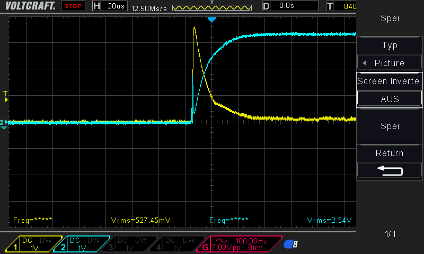Enable the greyed channel 3 tab
Viewport: 424px width, 254px height.
(x=129, y=244)
